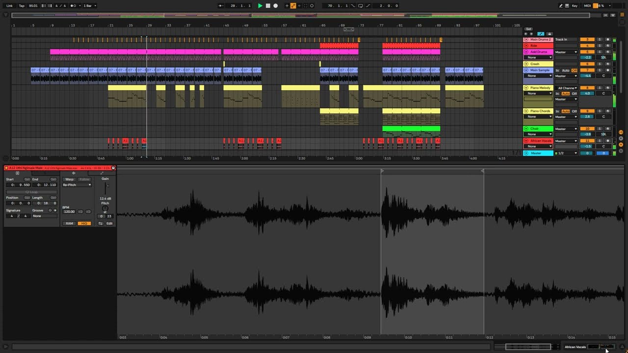Click the Save sample icon in clip title

[x=113, y=168]
